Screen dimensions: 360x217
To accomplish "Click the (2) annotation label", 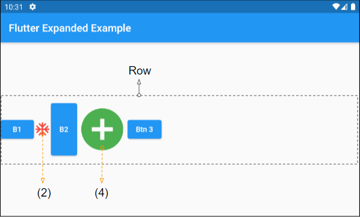I will click(x=44, y=193).
